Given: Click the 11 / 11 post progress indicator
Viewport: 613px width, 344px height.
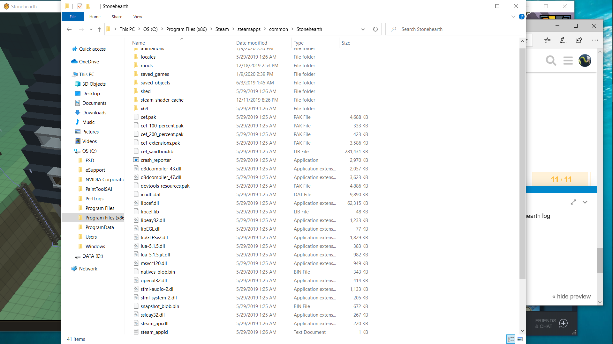Looking at the screenshot, I should [561, 180].
